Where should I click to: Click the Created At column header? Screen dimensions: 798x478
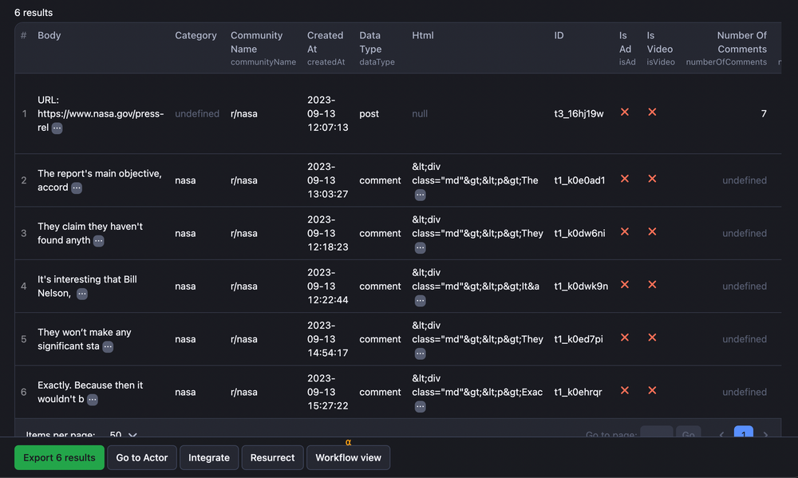(x=325, y=41)
